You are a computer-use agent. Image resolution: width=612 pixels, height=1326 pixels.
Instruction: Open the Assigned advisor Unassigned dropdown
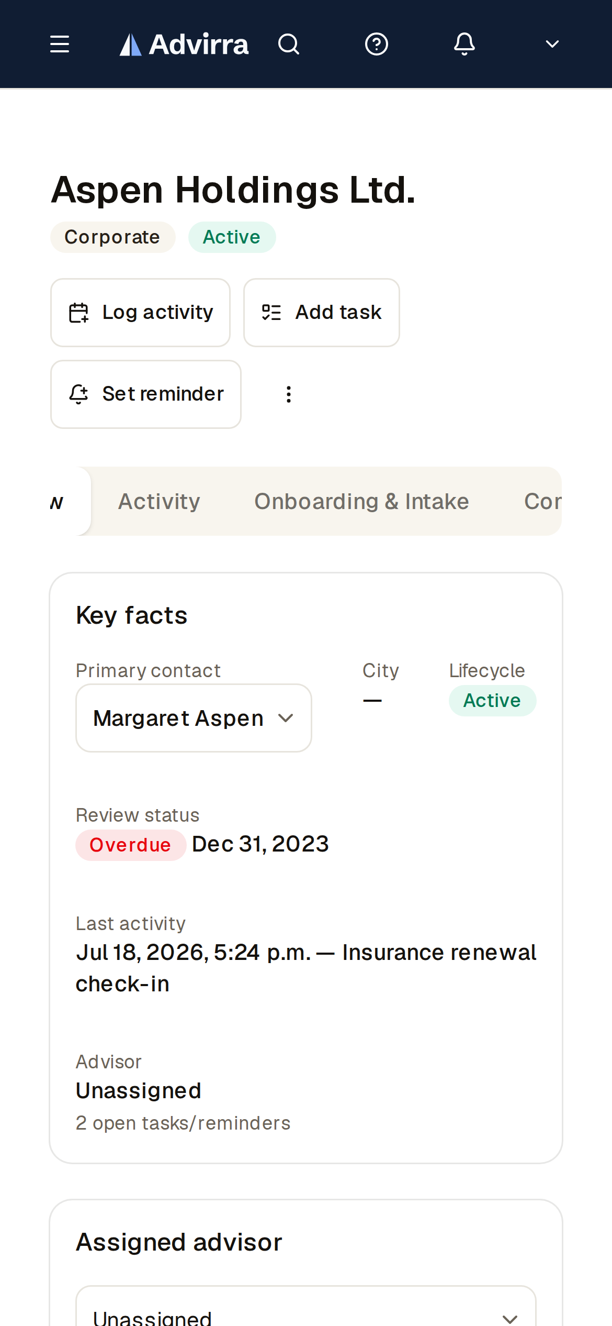point(306,1306)
